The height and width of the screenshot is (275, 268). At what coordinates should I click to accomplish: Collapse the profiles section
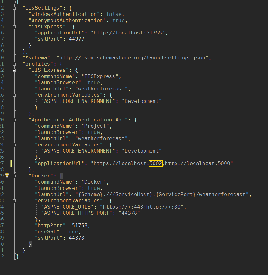click(14, 64)
